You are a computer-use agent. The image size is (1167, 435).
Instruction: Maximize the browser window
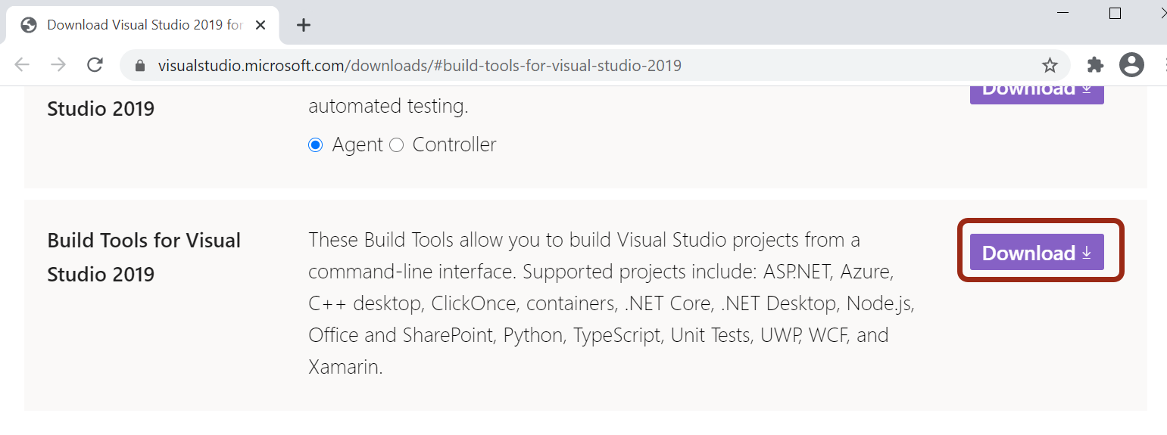click(x=1115, y=13)
